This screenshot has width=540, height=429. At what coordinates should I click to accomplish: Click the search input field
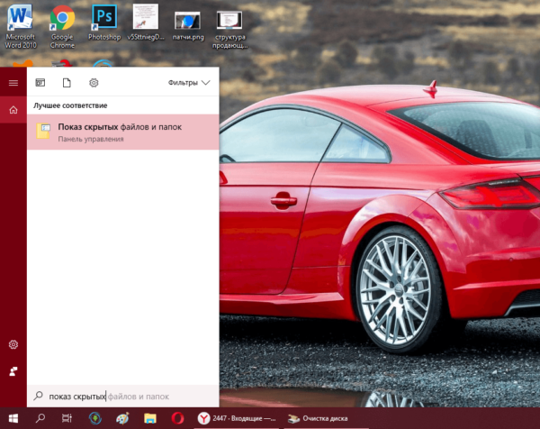pos(123,397)
